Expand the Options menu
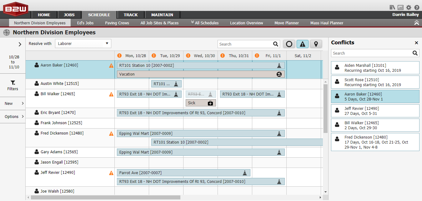This screenshot has height=201, width=422. (x=13, y=117)
